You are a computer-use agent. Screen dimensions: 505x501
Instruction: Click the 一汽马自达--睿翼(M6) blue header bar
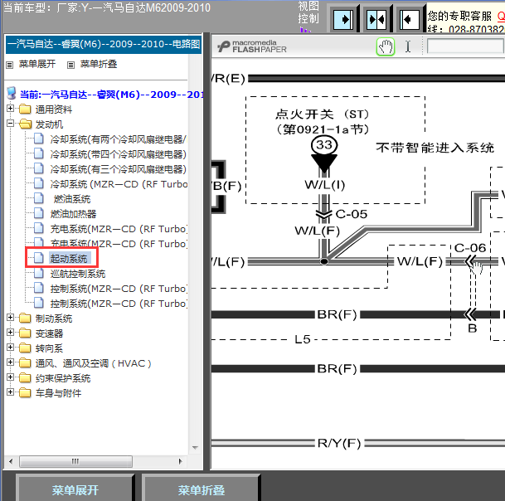(104, 44)
